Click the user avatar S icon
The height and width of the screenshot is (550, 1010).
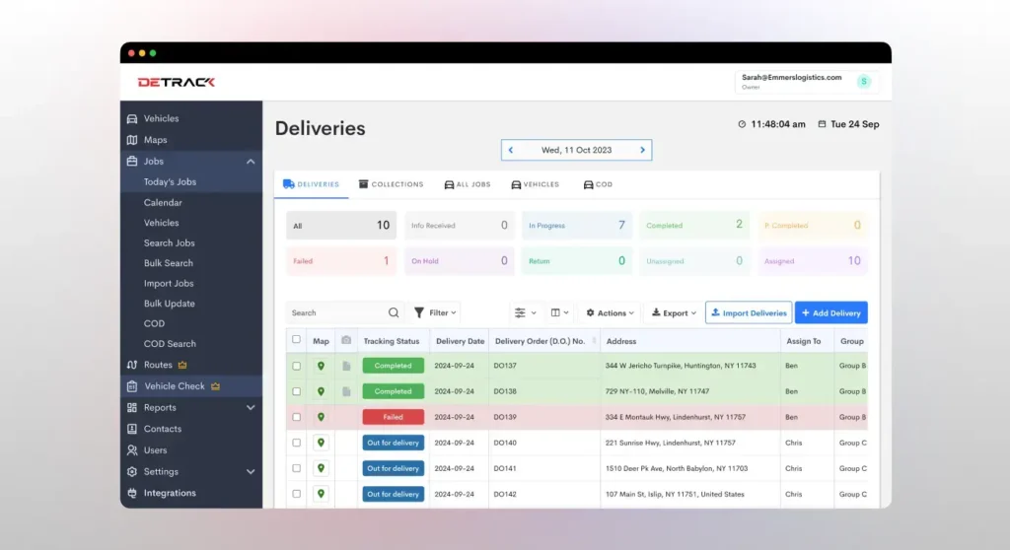point(864,81)
